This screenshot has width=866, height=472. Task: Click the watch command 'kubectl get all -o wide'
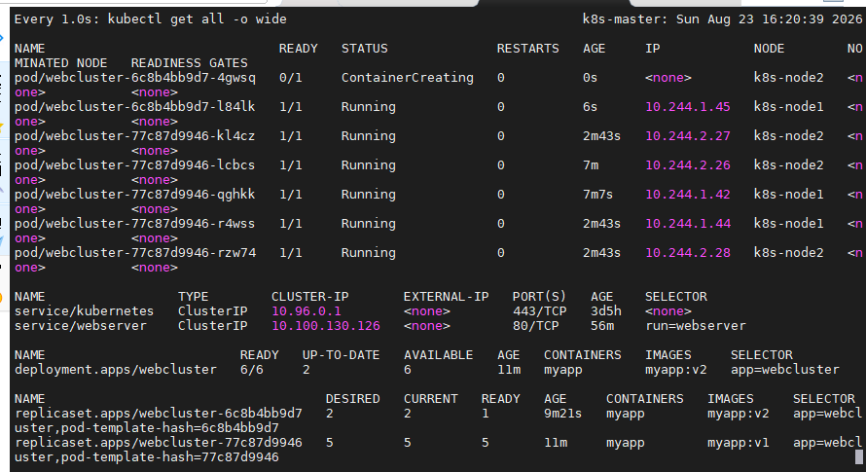(x=198, y=19)
